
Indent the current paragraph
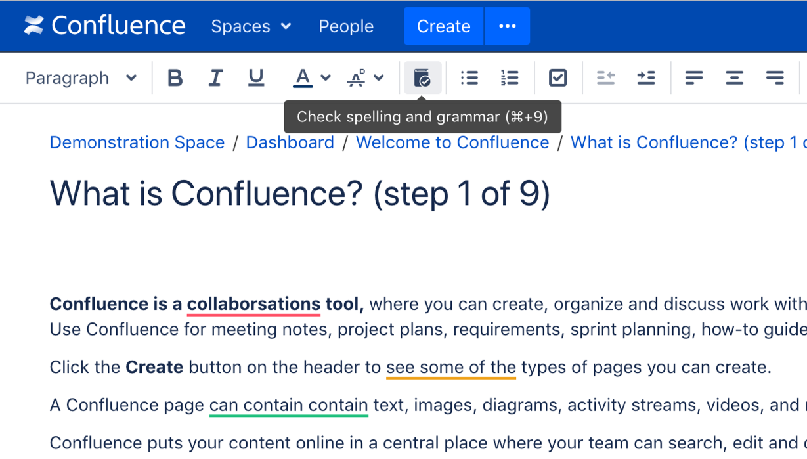pos(646,78)
